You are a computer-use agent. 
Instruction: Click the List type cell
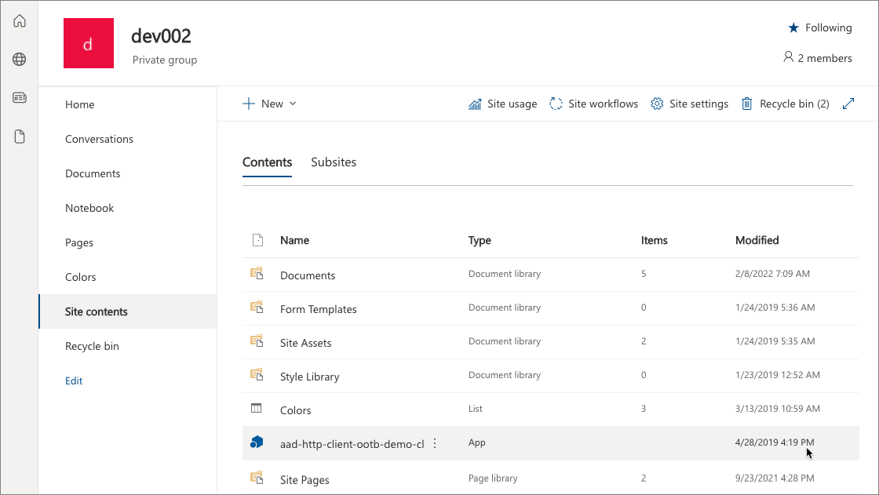[x=476, y=409]
